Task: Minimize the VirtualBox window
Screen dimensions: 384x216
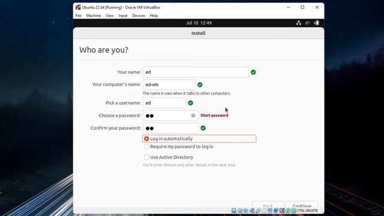Action: [x=289, y=7]
